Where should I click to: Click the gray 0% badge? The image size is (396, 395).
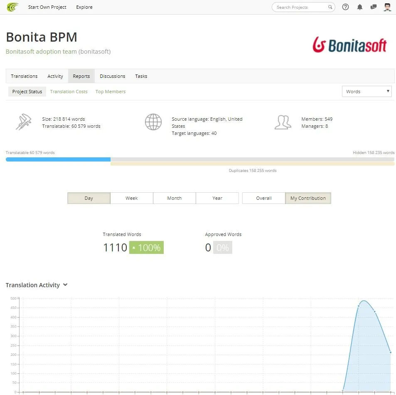(x=223, y=248)
